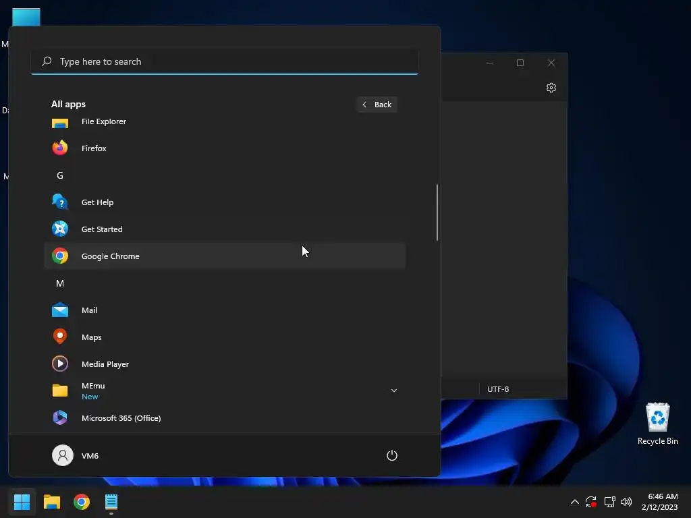
Task: Launch Media Player
Action: click(x=225, y=364)
